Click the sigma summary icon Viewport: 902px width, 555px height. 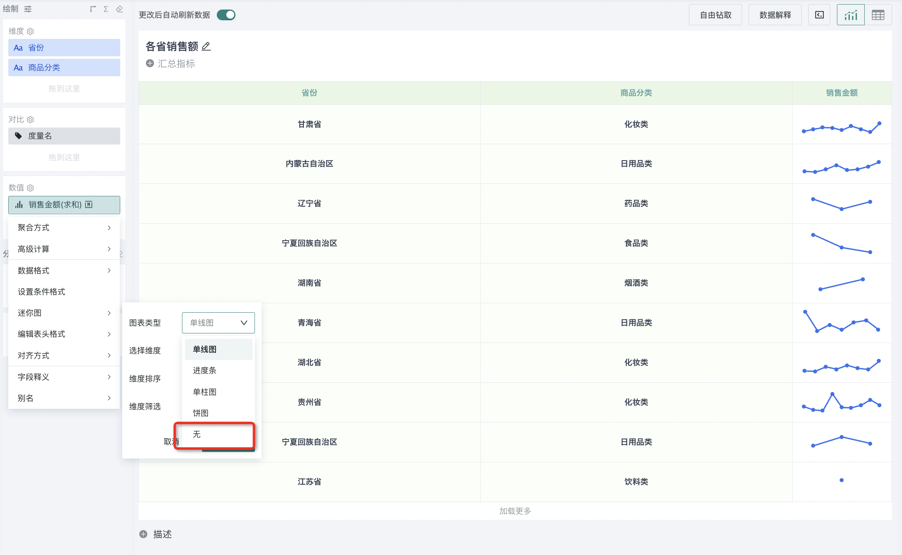pyautogui.click(x=106, y=9)
